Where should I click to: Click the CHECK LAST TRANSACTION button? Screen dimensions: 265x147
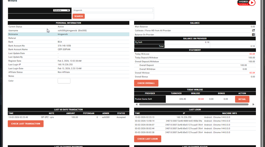point(26,124)
